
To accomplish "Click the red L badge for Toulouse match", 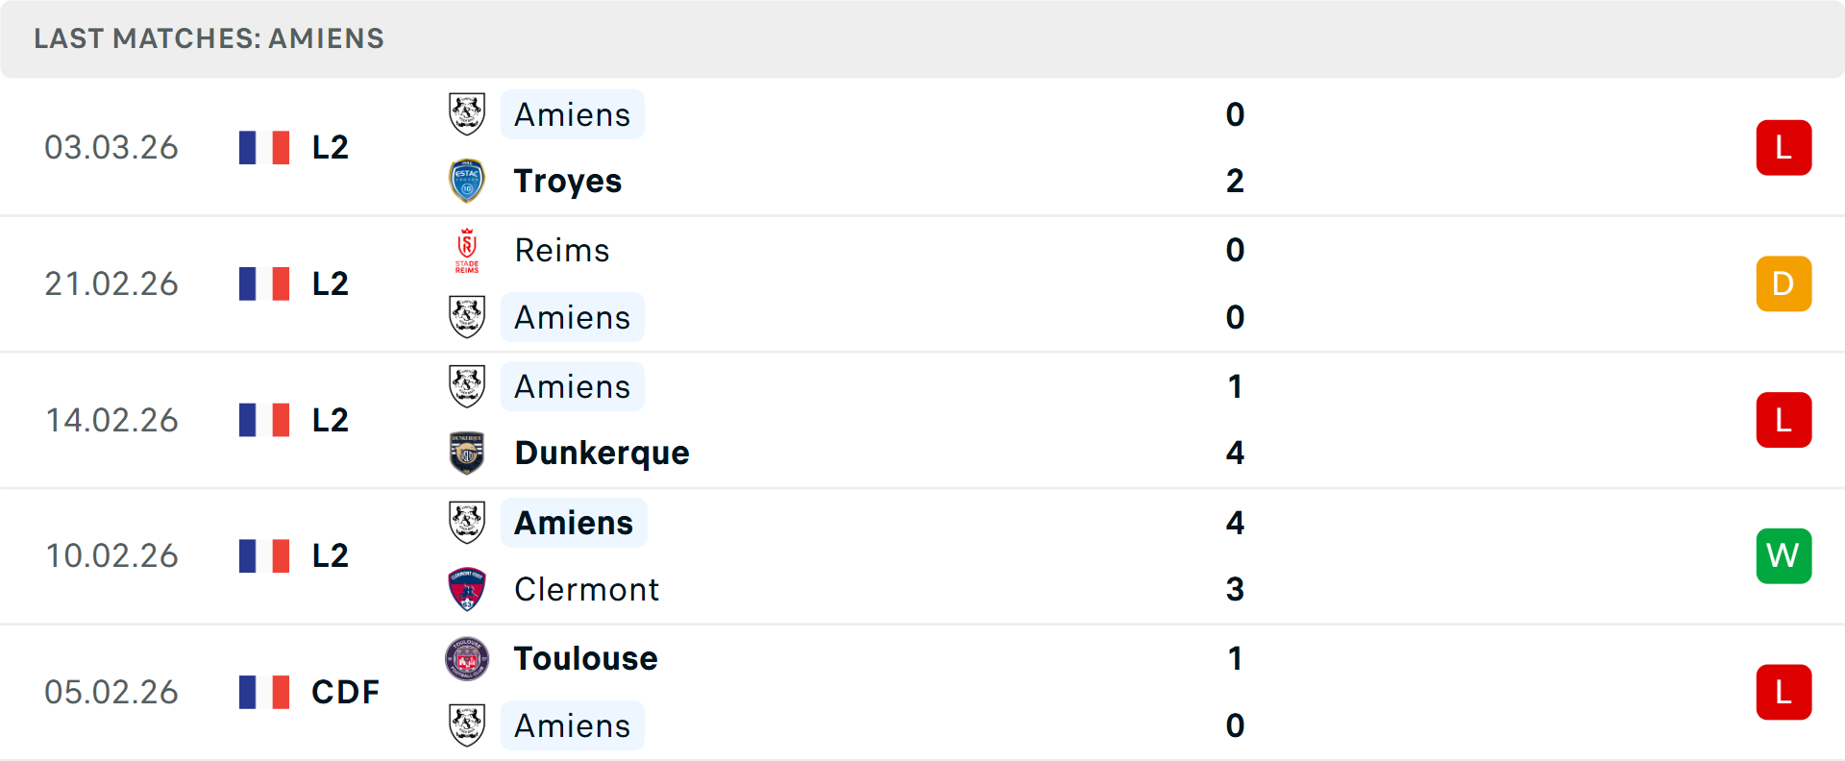I will [x=1783, y=692].
